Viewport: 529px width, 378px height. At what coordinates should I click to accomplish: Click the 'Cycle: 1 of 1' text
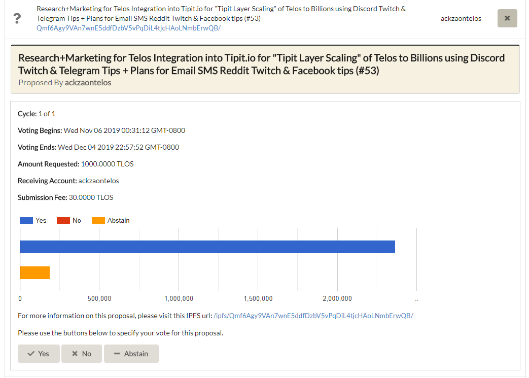tap(37, 114)
